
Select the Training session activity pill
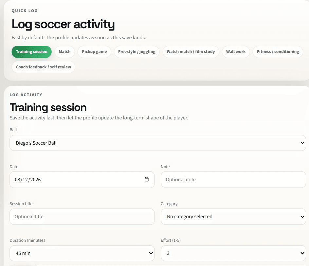click(31, 52)
